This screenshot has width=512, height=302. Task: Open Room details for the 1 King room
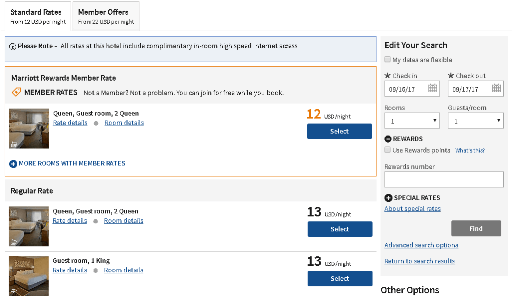click(x=124, y=270)
